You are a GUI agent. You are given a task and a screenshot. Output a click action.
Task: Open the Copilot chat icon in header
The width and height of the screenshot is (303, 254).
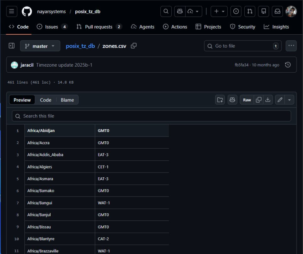[180, 12]
